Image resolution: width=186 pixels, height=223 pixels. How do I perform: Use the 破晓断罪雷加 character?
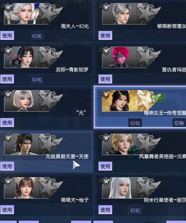click(105, 35)
